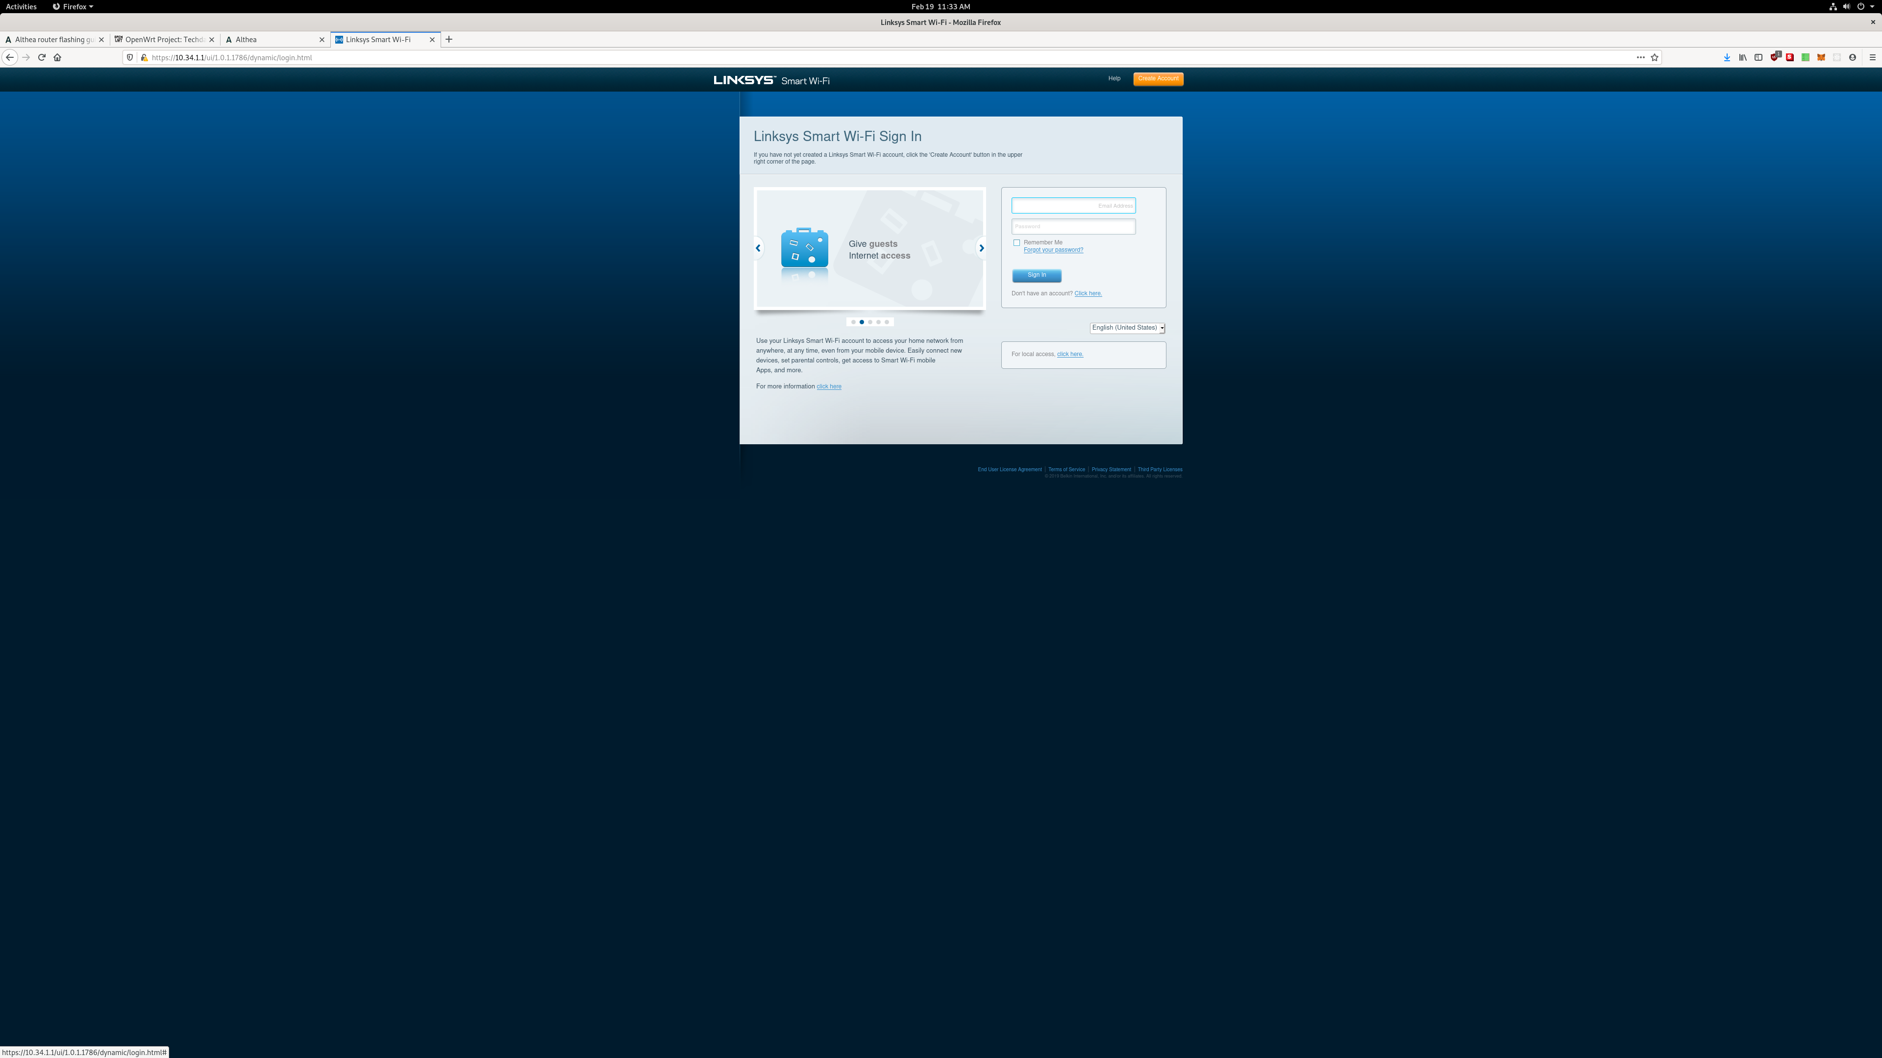Open the Terms of Service link
The width and height of the screenshot is (1882, 1058).
coord(1066,470)
